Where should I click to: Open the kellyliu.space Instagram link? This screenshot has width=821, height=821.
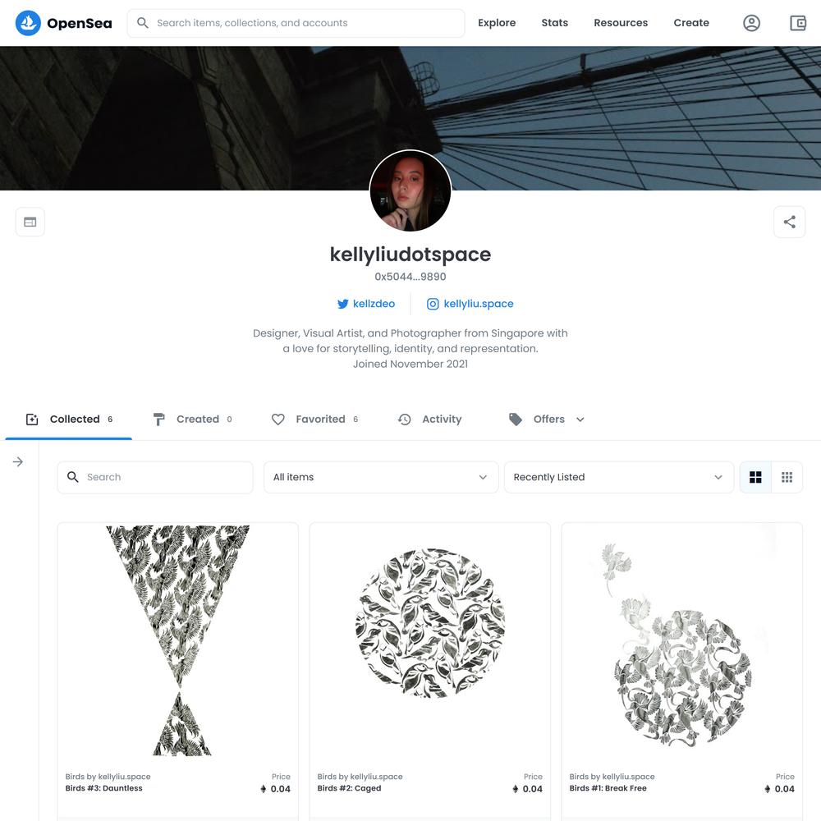click(x=479, y=305)
